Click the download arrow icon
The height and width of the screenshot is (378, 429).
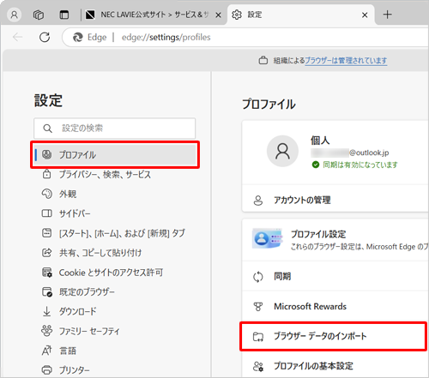click(x=46, y=311)
